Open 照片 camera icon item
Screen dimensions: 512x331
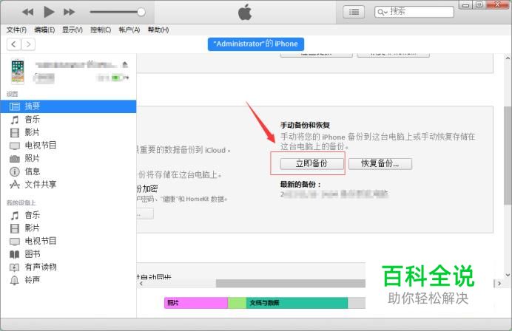pos(68,159)
